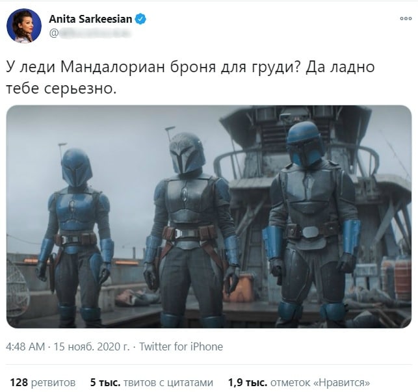The height and width of the screenshot is (392, 418).
Task: Click the blue verified badge icon
Action: coord(140,19)
